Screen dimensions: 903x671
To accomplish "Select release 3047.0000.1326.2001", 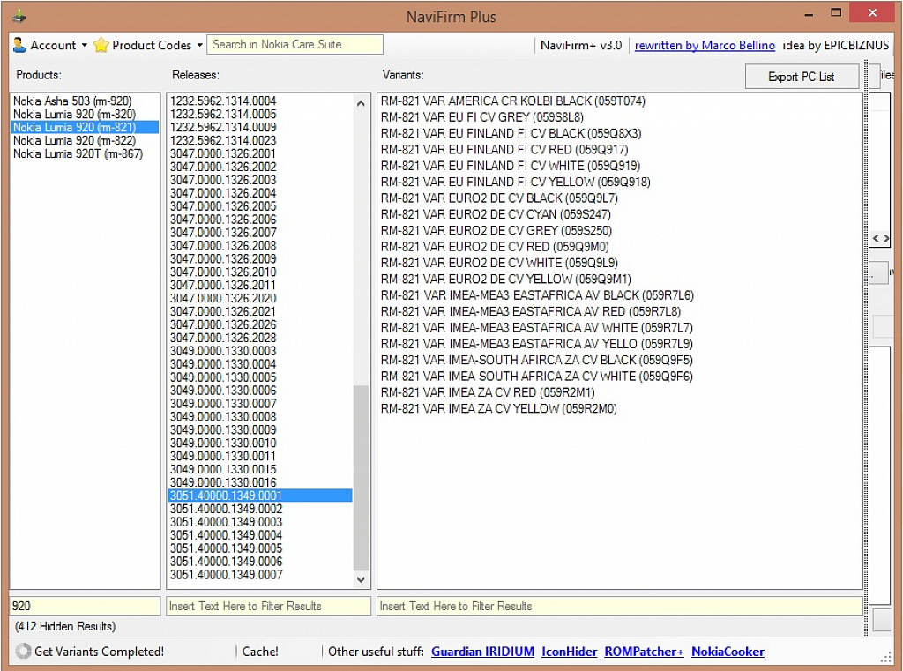I will click(x=260, y=153).
